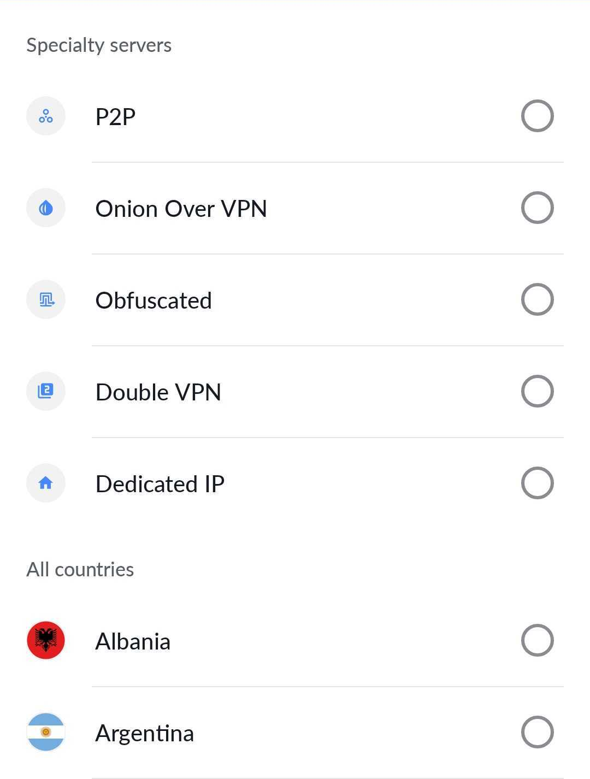Tap the Obfuscated label text
This screenshot has width=590, height=779.
coord(154,300)
